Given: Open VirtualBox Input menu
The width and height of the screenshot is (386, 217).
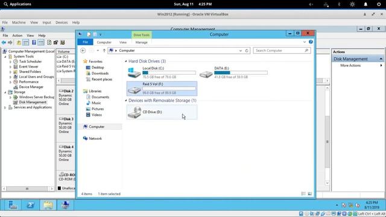Looking at the screenshot, I should 46,22.
